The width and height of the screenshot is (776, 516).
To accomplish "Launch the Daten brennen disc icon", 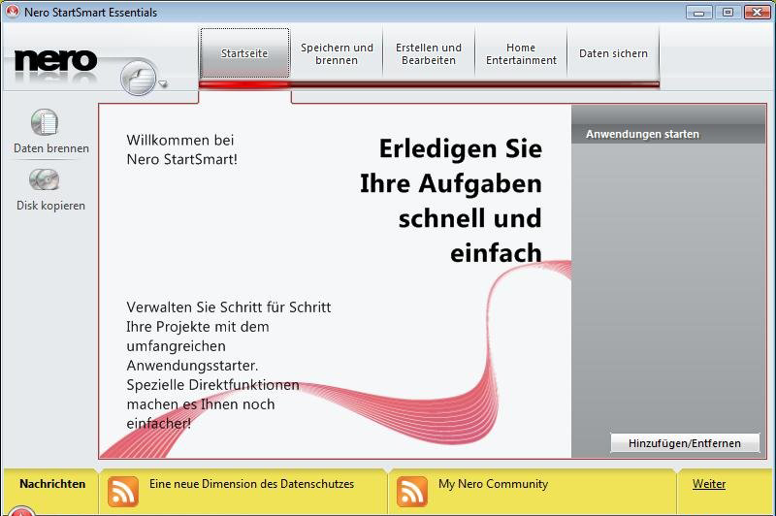I will click(45, 123).
